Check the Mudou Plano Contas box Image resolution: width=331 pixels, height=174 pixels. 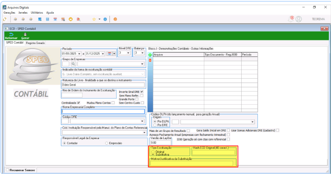113,103
